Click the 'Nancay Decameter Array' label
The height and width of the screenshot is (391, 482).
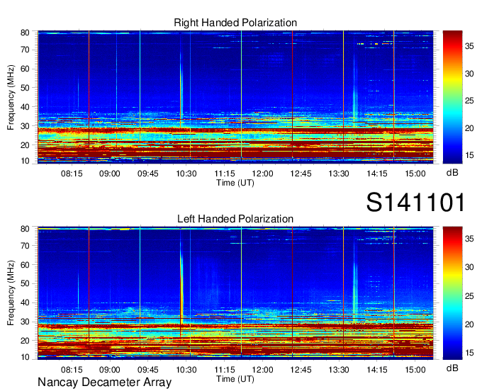pos(104,382)
